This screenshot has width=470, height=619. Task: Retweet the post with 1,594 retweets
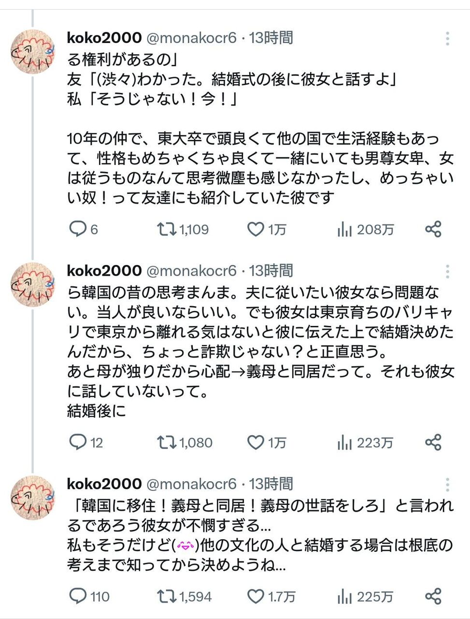pos(167,596)
